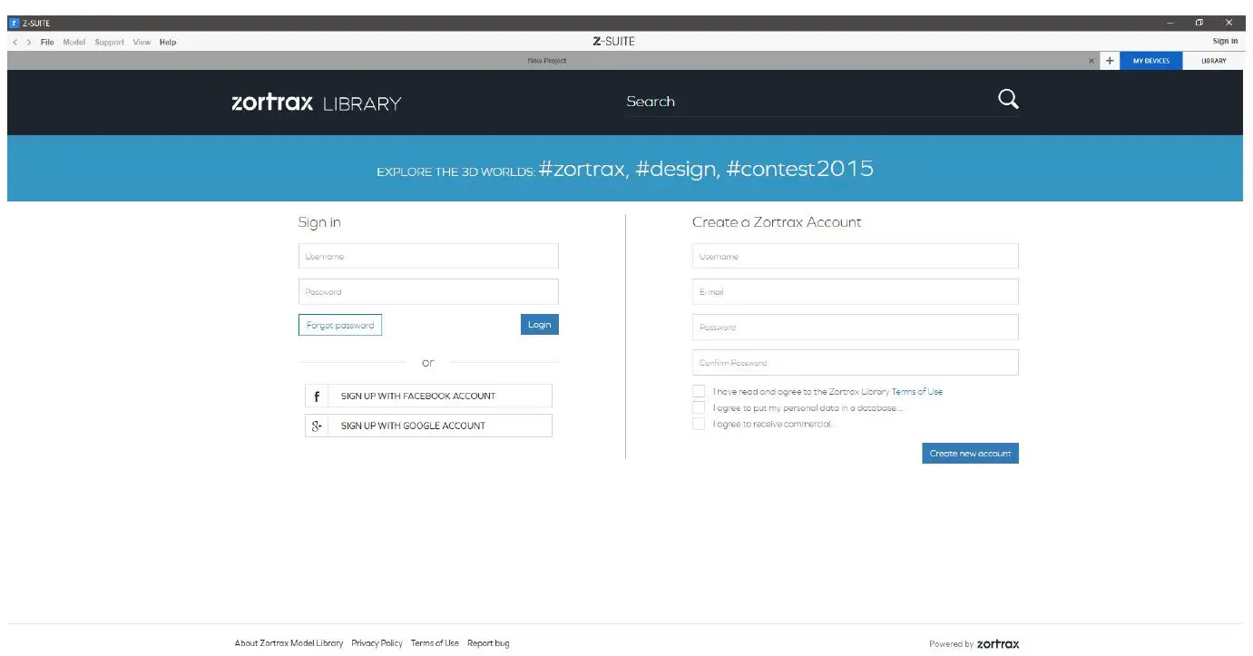The height and width of the screenshot is (656, 1253).
Task: Select the Facebook sign up icon
Action: point(317,396)
